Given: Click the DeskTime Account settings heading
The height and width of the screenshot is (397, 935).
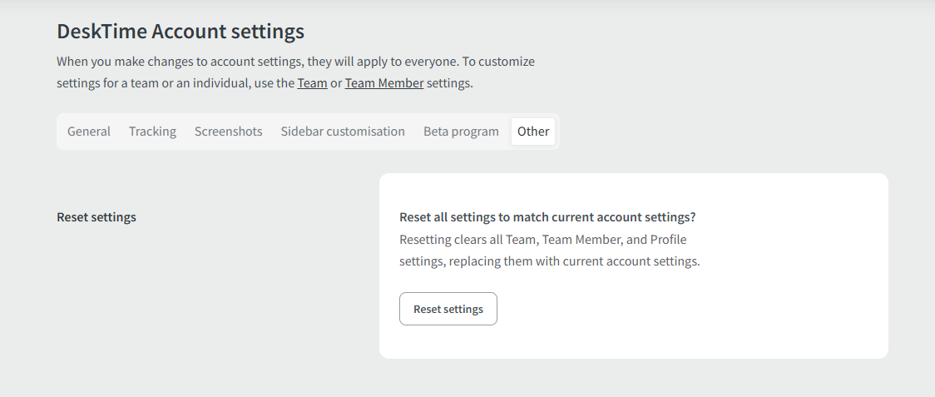Looking at the screenshot, I should pos(181,32).
